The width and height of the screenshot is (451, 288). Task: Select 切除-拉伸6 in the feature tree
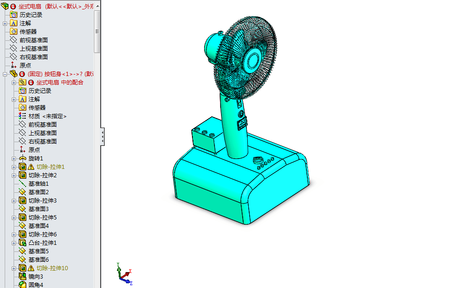click(43, 234)
